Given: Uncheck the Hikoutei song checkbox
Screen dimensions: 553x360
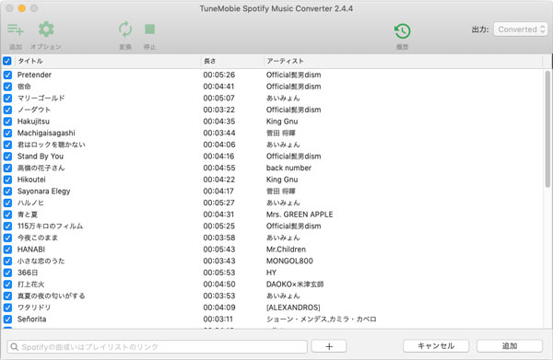Looking at the screenshot, I should coord(7,180).
